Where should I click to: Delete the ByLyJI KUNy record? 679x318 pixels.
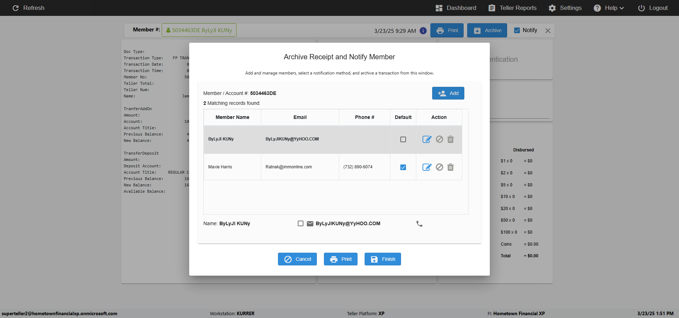[451, 139]
